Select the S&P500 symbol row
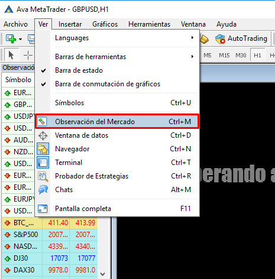The image size is (275, 279). (50, 235)
